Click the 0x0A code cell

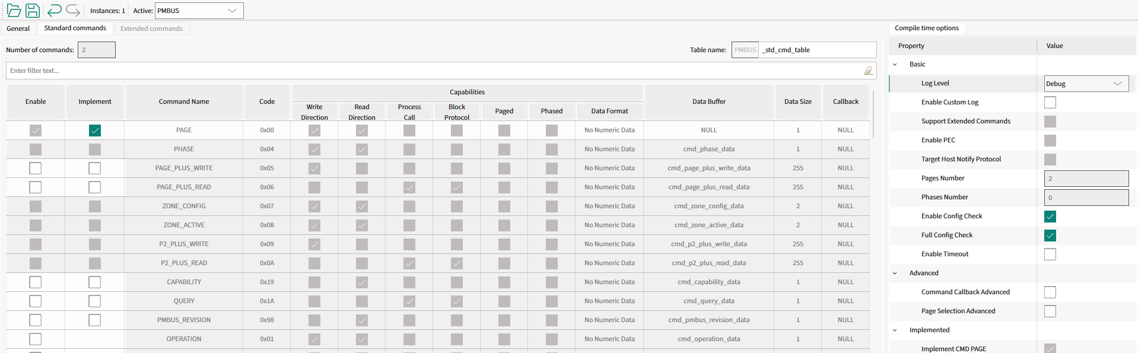pyautogui.click(x=267, y=263)
